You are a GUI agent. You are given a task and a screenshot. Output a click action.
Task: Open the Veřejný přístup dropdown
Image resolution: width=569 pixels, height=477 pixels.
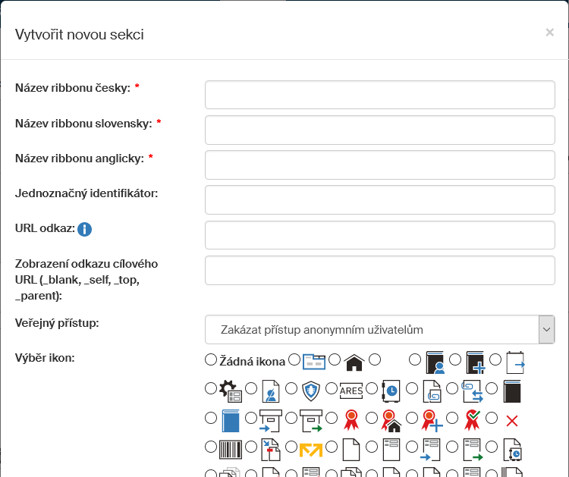point(379,330)
